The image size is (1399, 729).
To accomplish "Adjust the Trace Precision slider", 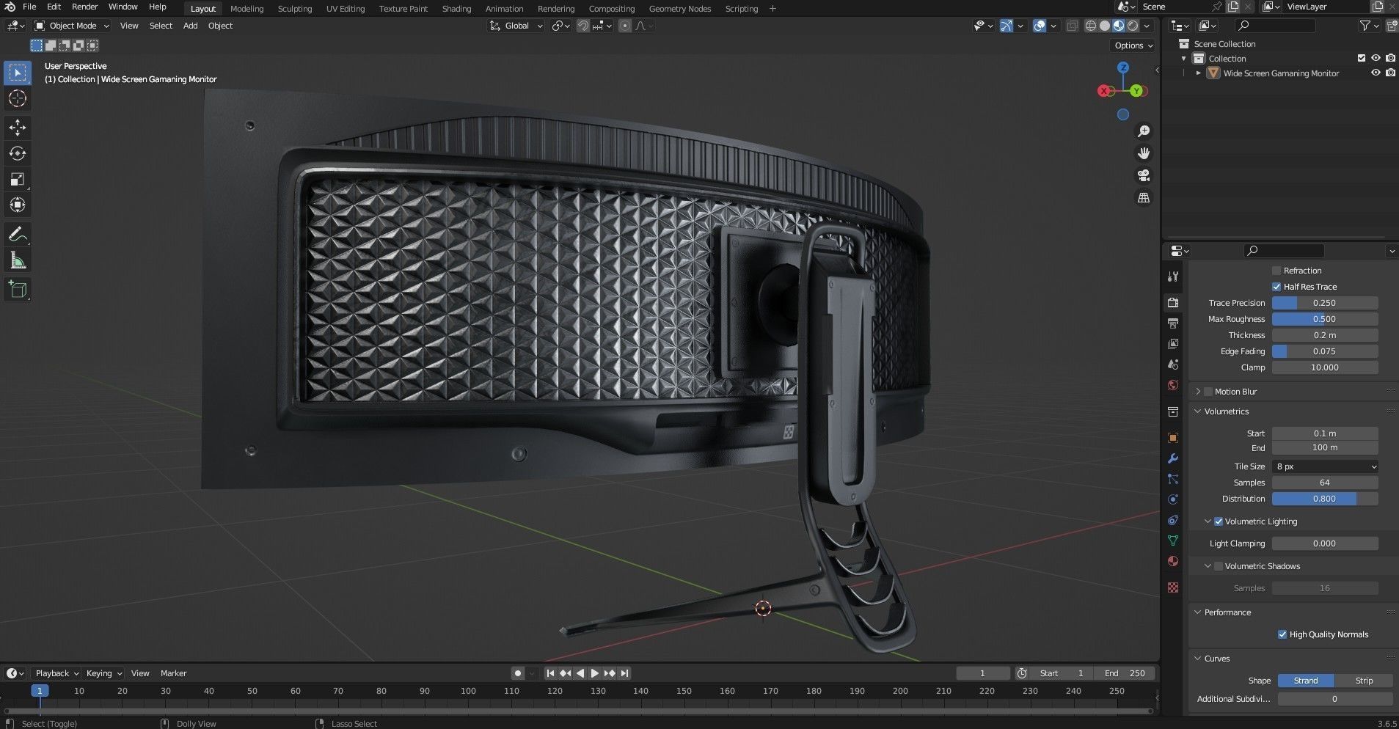I will (x=1324, y=303).
